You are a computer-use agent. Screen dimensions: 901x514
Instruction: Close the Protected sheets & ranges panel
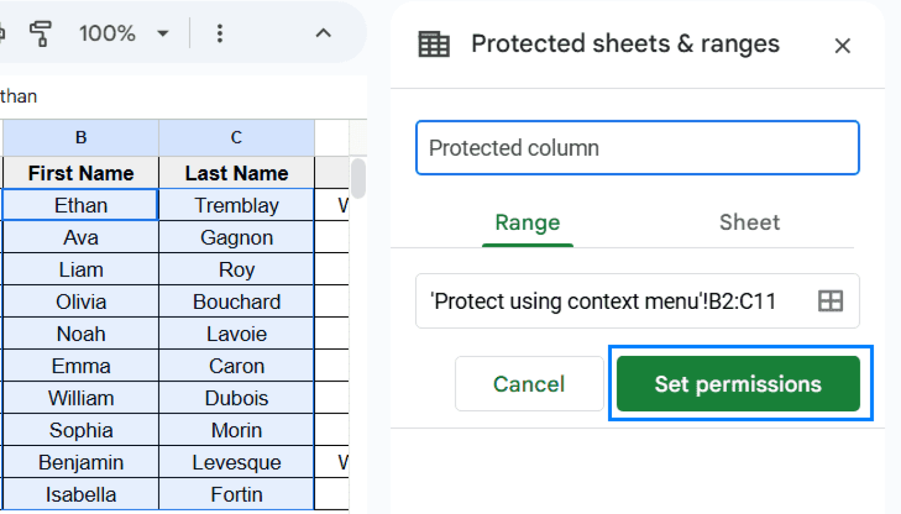click(842, 45)
